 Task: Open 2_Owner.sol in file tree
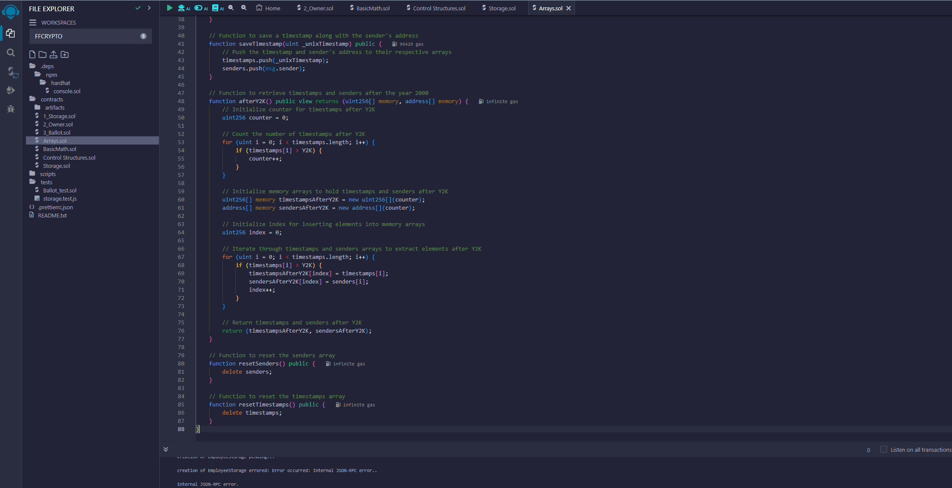(x=54, y=124)
